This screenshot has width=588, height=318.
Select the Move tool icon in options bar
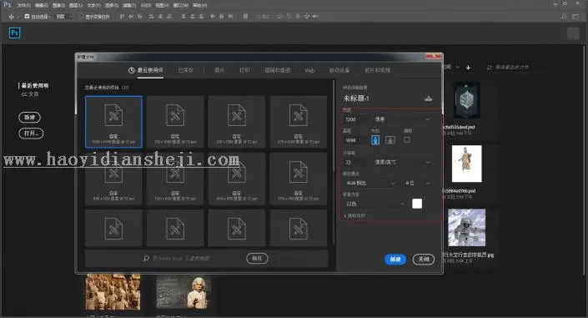pyautogui.click(x=11, y=17)
